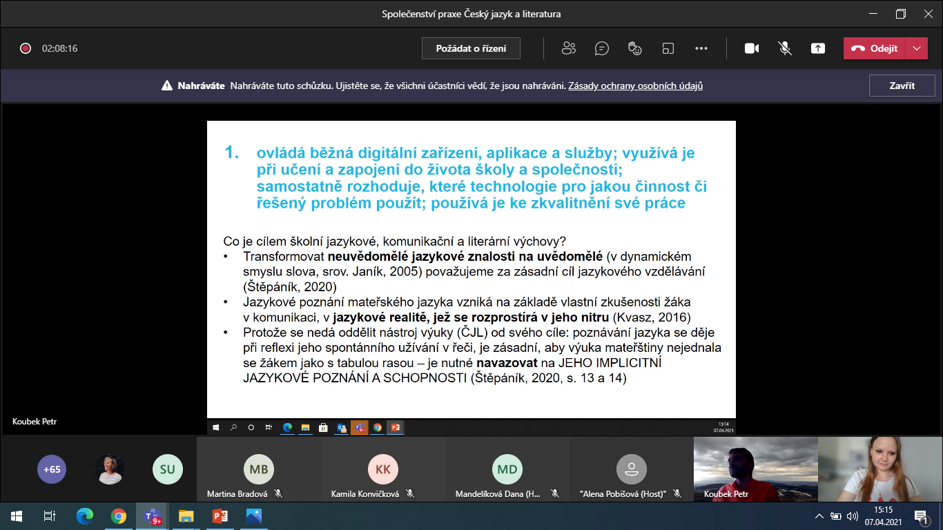Open More actions three-dot menu

701,48
